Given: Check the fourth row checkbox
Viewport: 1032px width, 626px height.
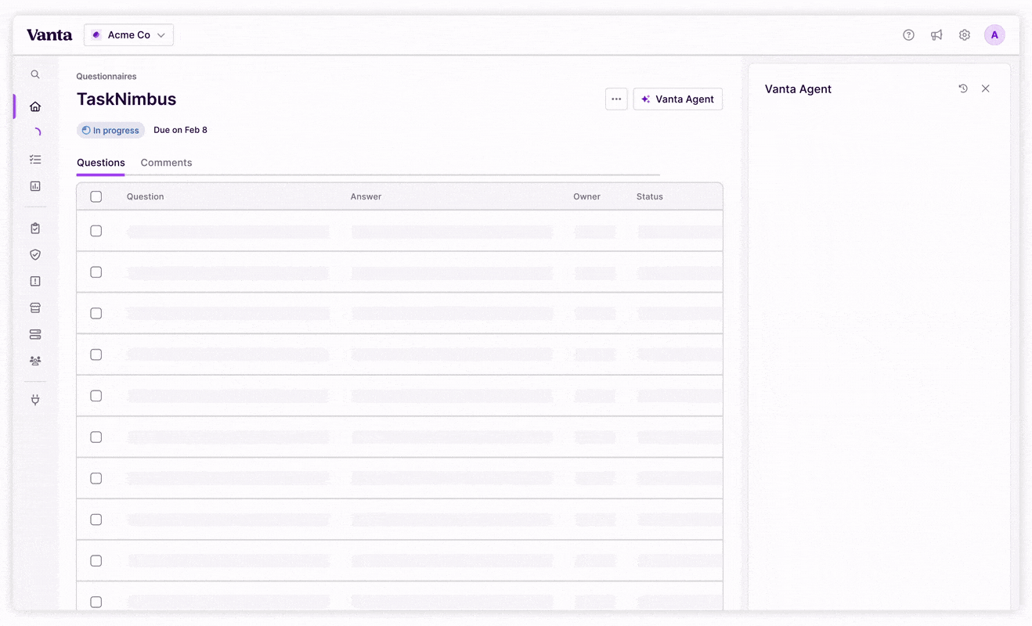Looking at the screenshot, I should tap(96, 355).
